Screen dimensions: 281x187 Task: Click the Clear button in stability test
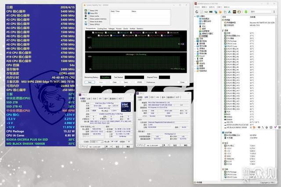pos(115,82)
